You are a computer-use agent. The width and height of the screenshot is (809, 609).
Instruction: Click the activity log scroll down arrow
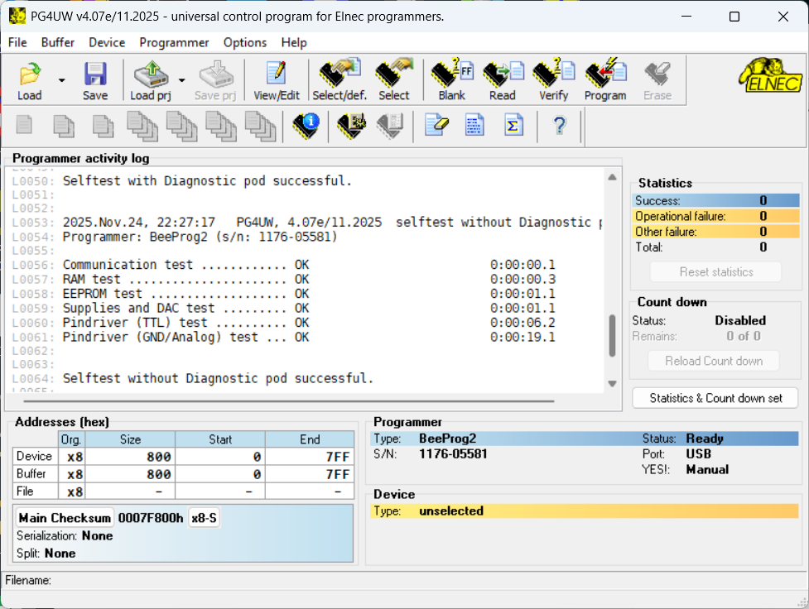coord(612,383)
